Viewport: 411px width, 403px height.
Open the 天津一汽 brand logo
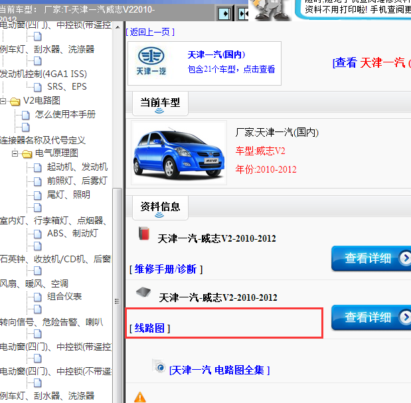pyautogui.click(x=151, y=61)
